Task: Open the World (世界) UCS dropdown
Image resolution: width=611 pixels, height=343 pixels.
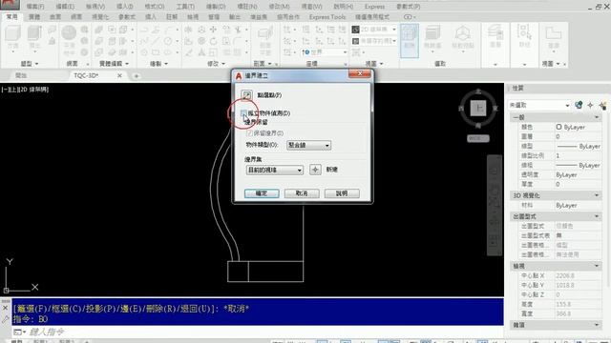Action: [325, 52]
